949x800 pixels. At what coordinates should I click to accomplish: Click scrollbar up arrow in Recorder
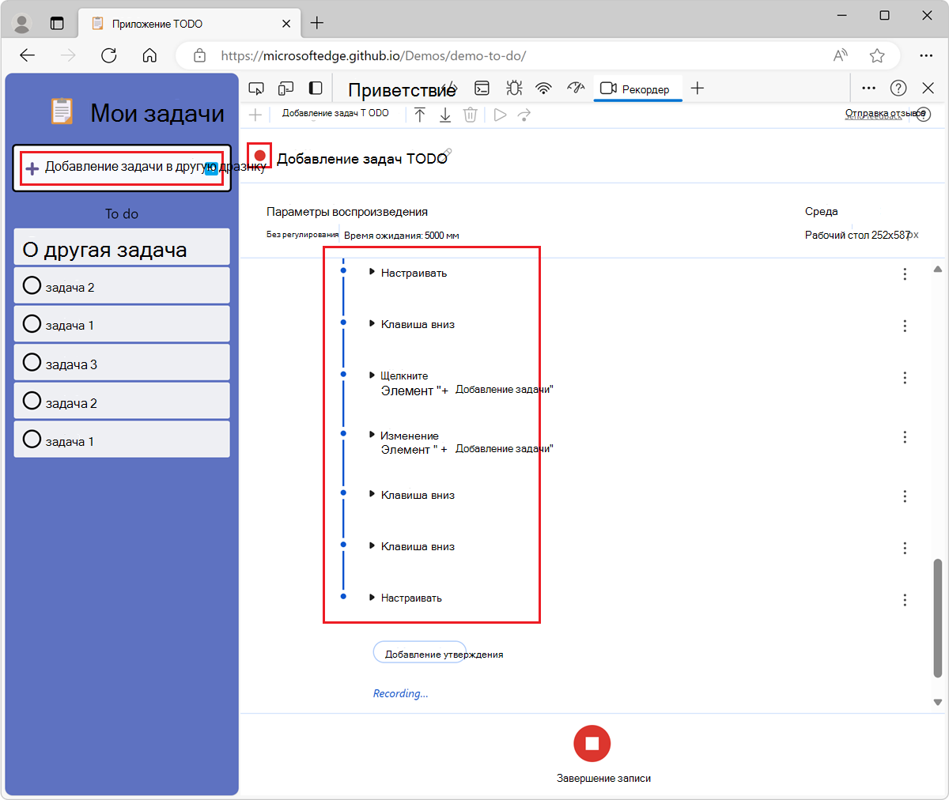coord(938,270)
